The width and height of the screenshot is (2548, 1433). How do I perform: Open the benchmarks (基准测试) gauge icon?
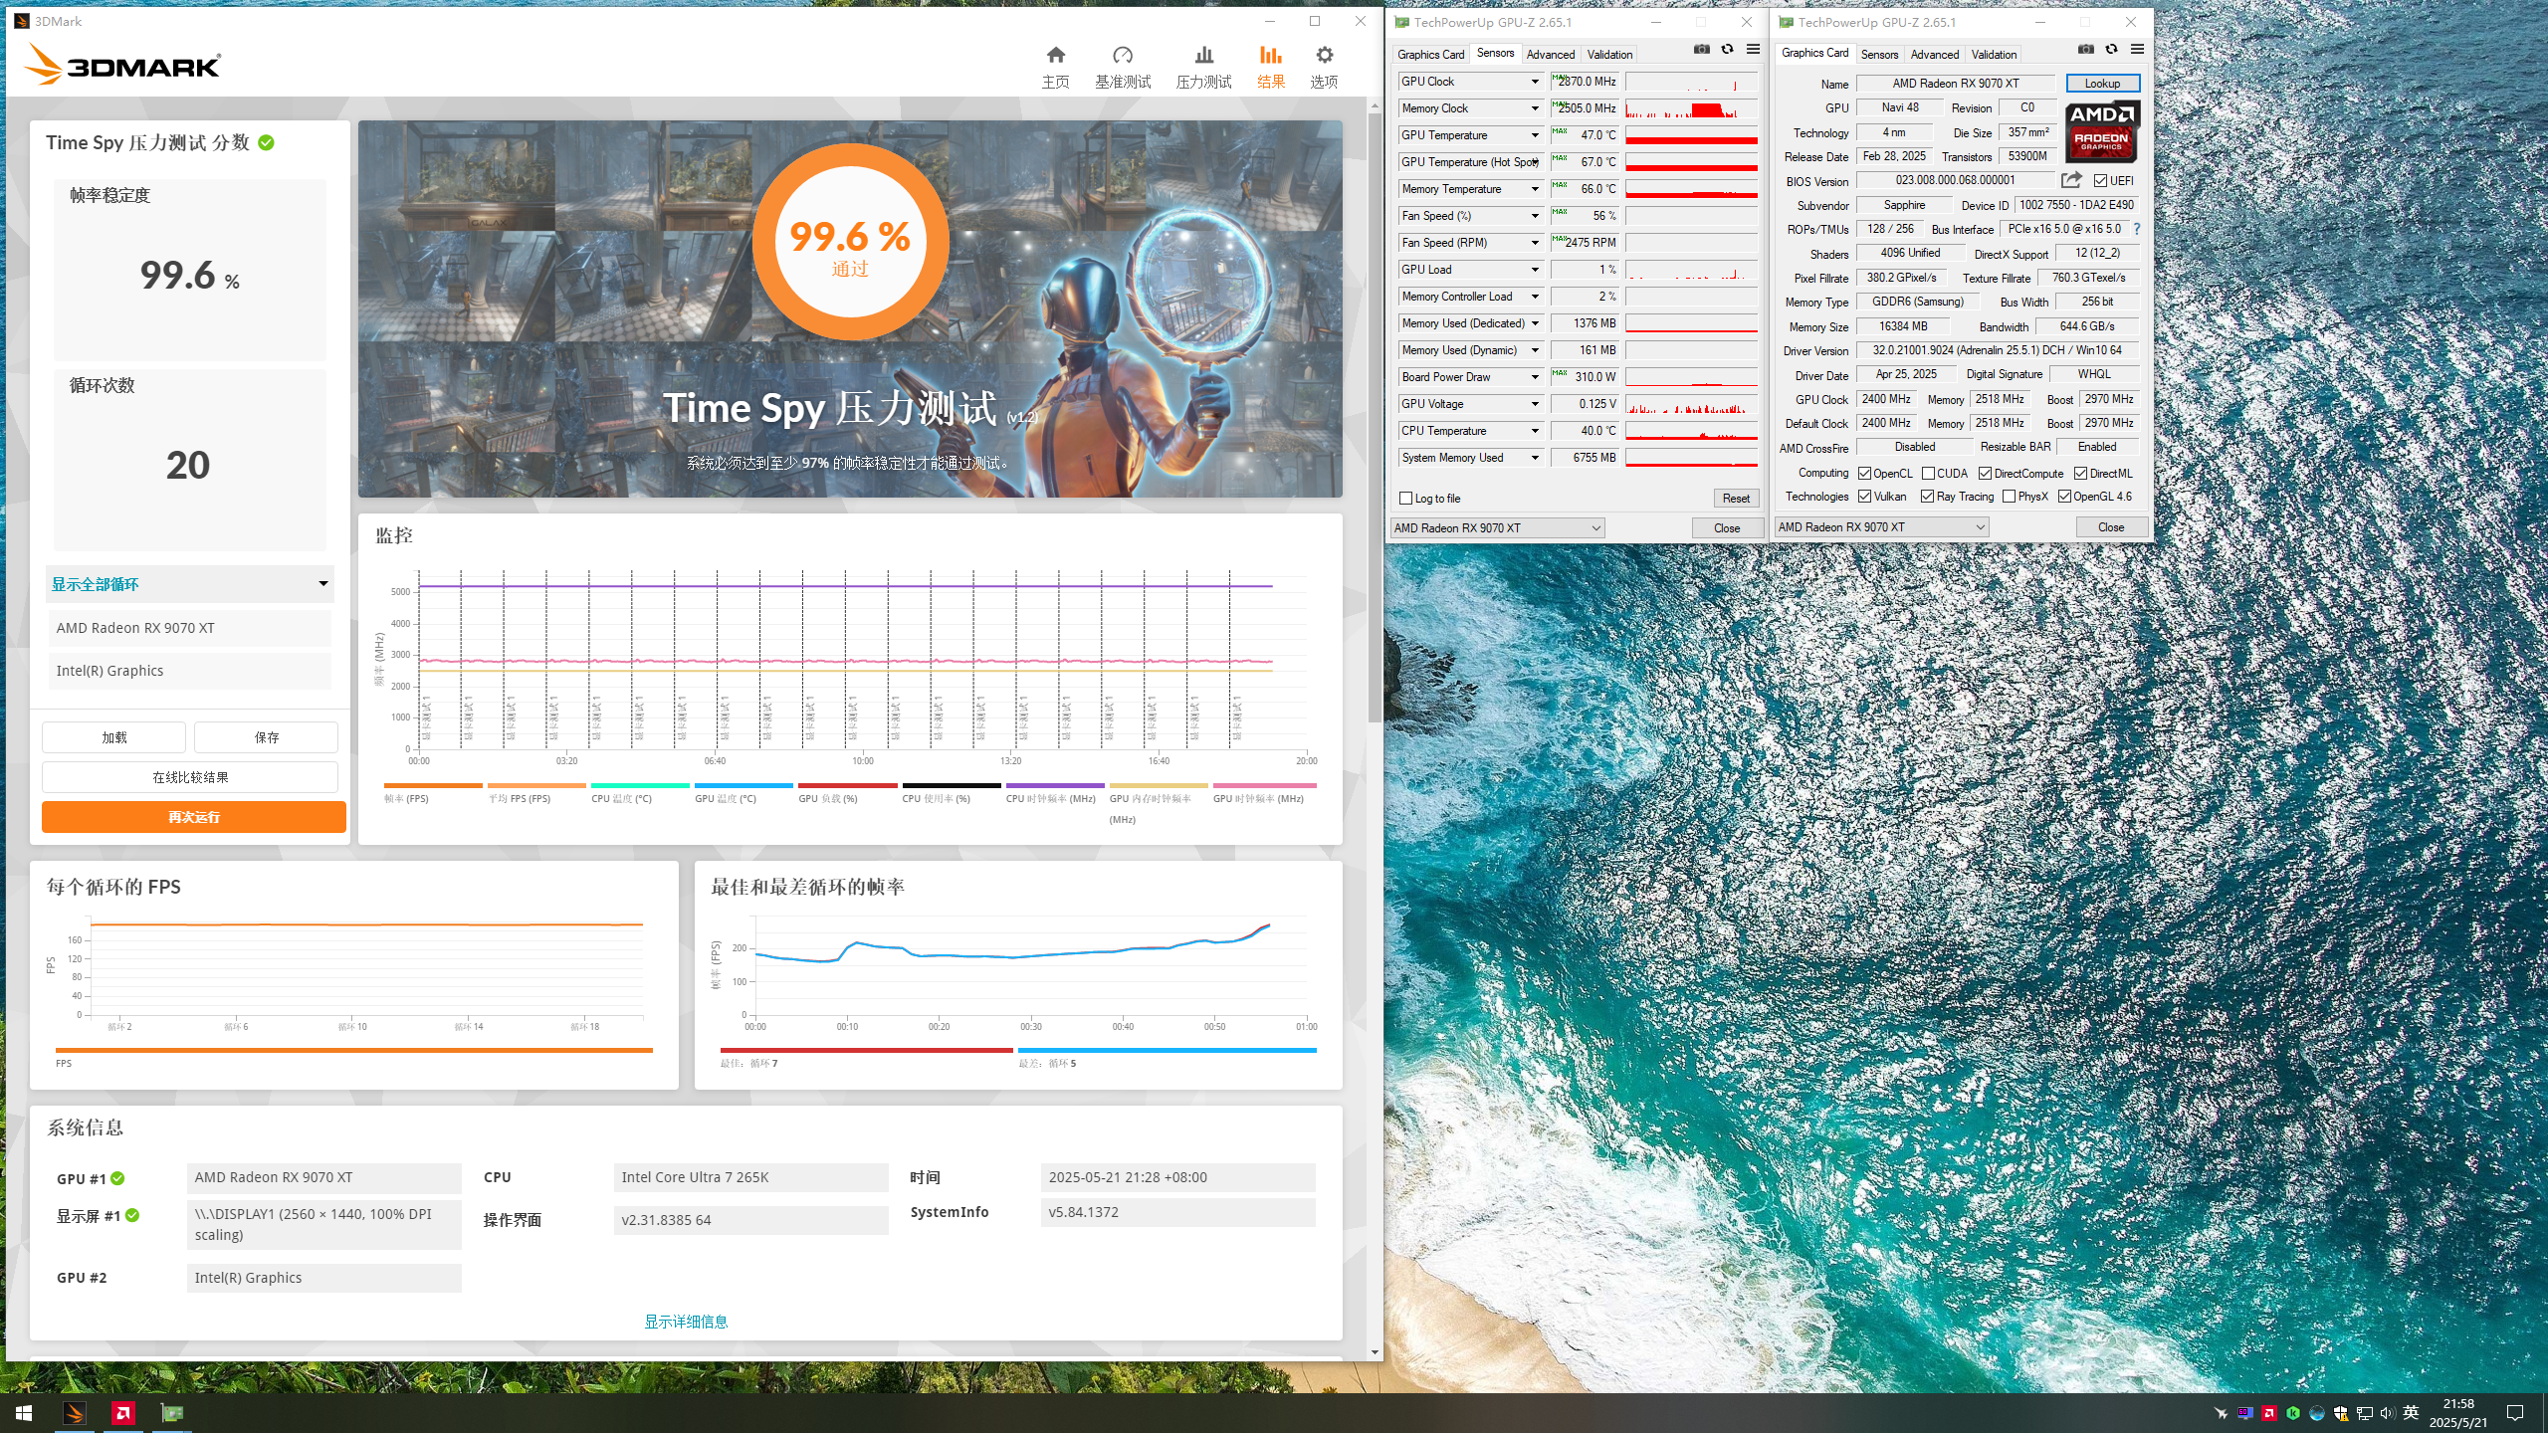(1123, 56)
